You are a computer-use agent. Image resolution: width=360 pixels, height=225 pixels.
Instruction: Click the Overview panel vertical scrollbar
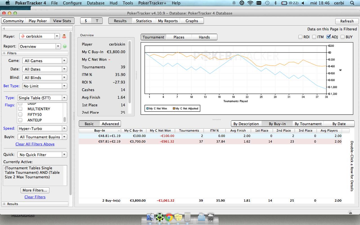(130, 72)
